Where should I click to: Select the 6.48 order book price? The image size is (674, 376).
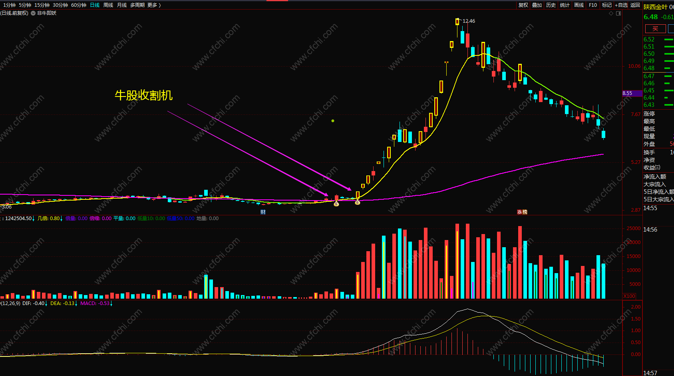(649, 68)
